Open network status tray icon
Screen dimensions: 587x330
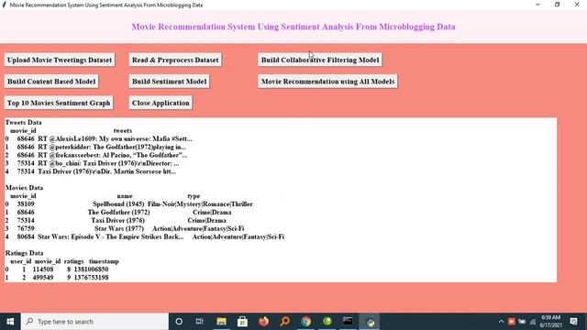[x=533, y=322]
